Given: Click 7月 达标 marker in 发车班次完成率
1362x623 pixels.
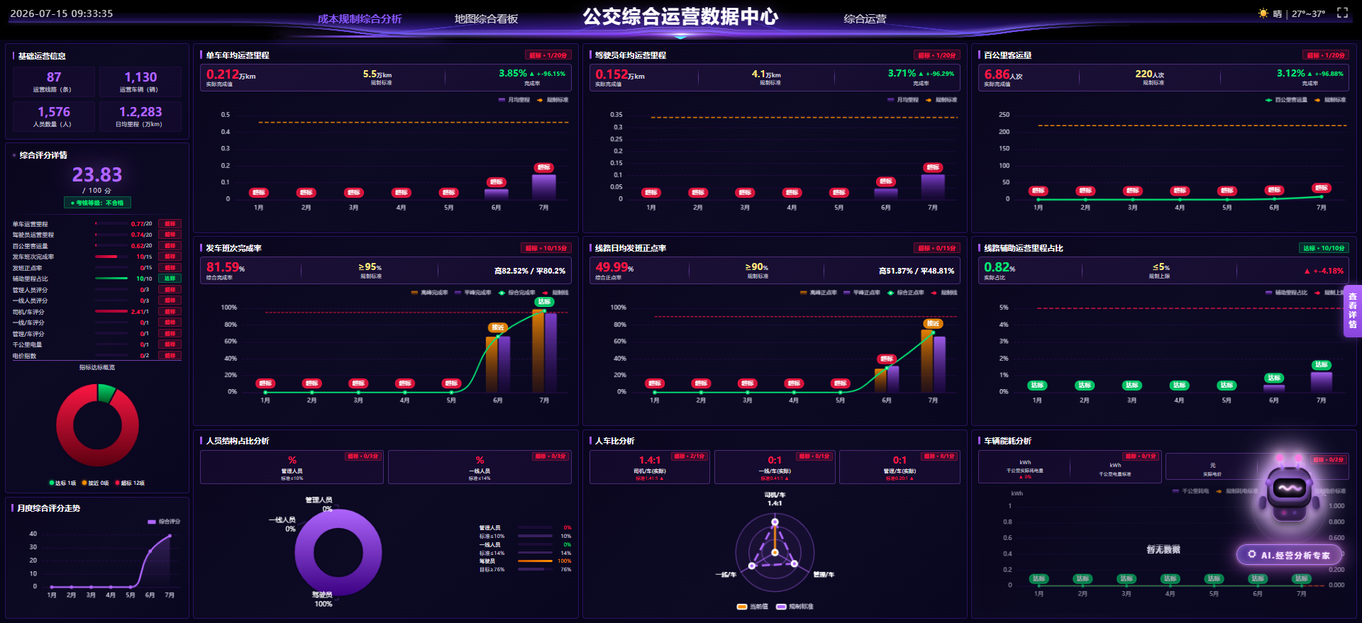Looking at the screenshot, I should 544,302.
